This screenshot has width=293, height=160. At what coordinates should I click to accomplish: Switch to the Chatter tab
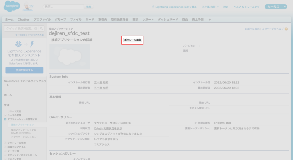[23, 20]
